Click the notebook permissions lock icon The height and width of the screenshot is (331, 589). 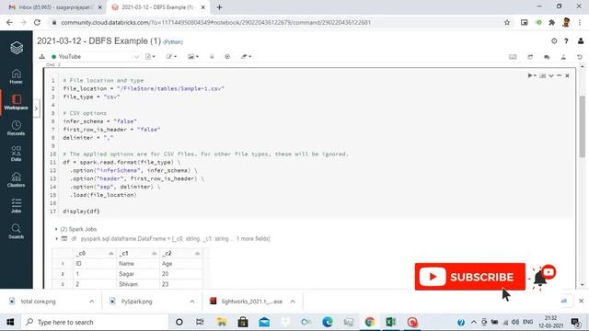click(212, 57)
